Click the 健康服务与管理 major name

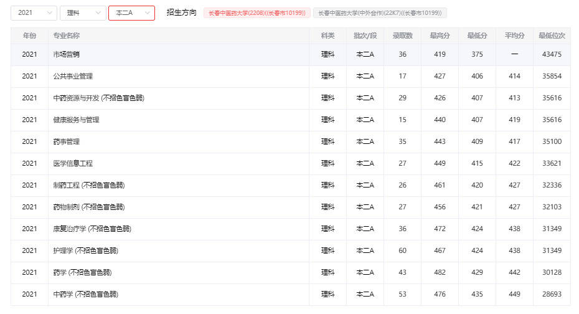[x=76, y=120]
